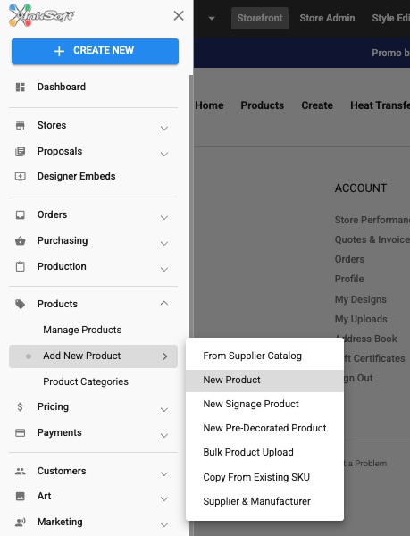
Task: Expand the Stores section chevron
Action: [x=164, y=128]
